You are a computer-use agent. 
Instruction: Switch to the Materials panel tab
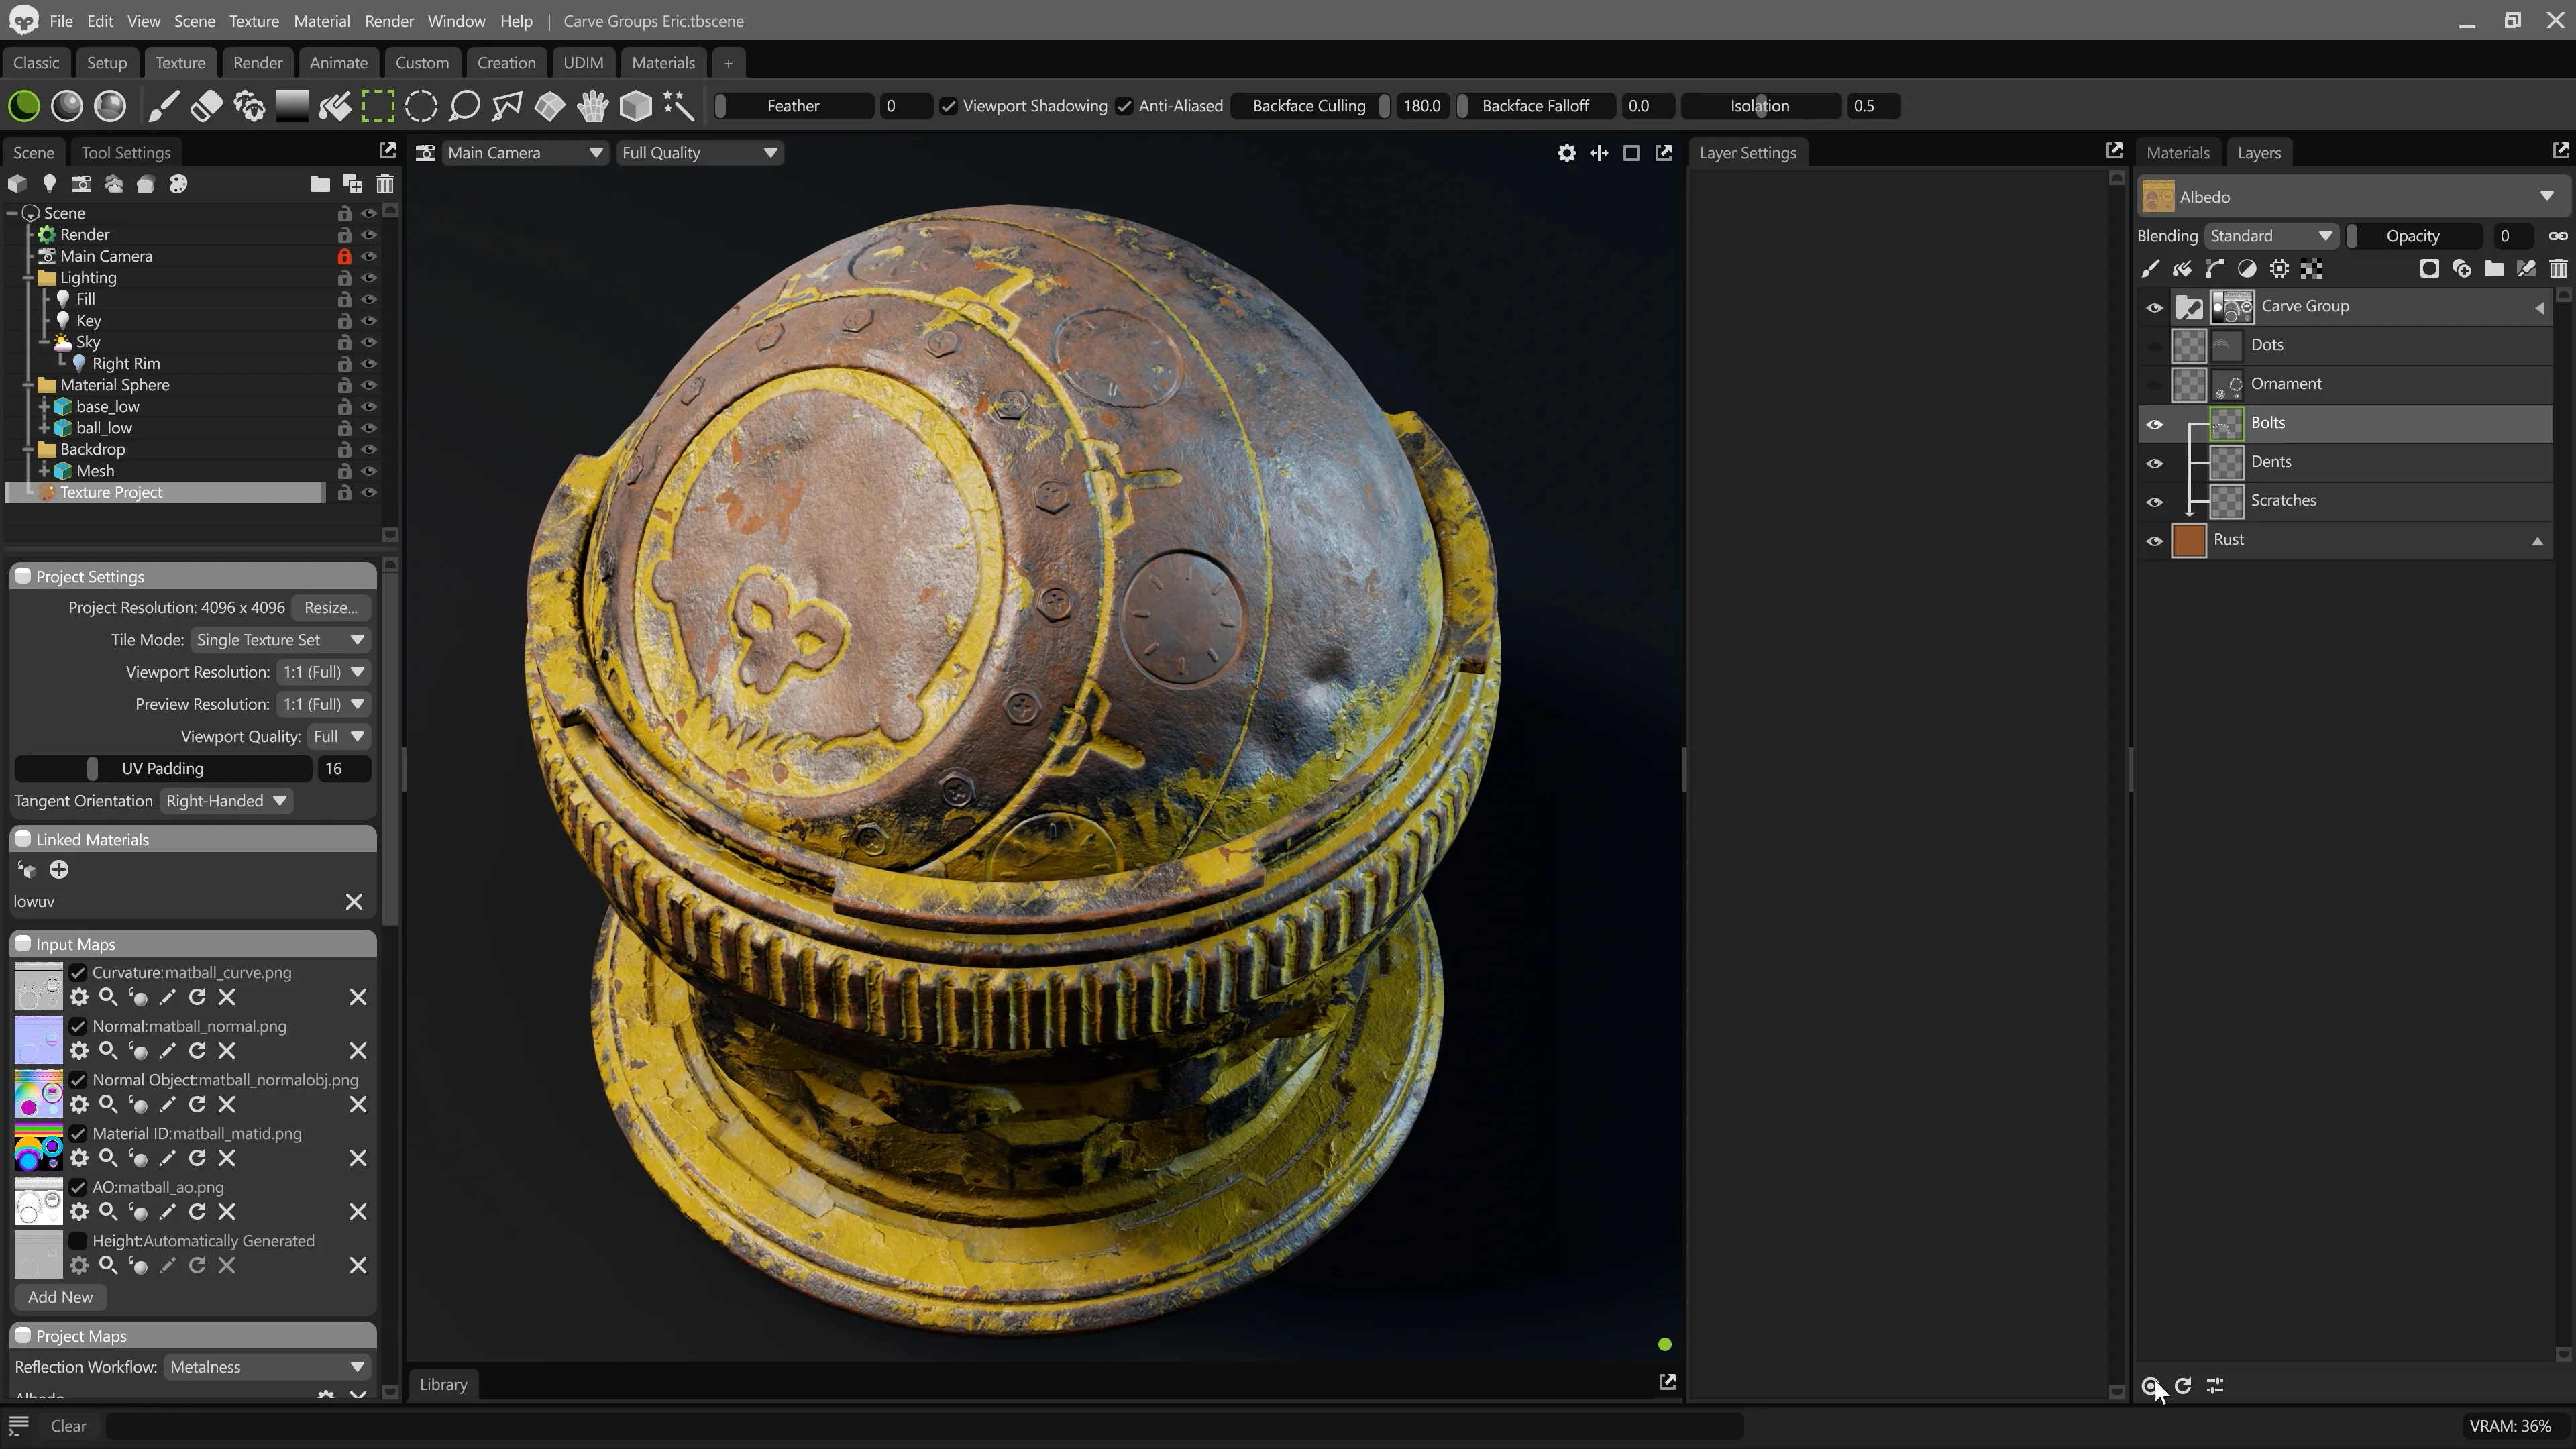point(2177,153)
